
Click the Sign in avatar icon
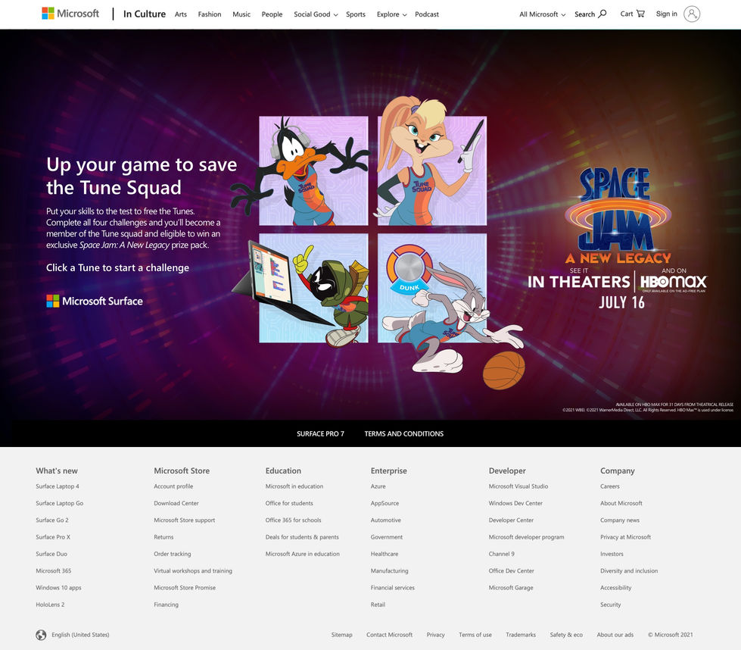click(x=691, y=14)
